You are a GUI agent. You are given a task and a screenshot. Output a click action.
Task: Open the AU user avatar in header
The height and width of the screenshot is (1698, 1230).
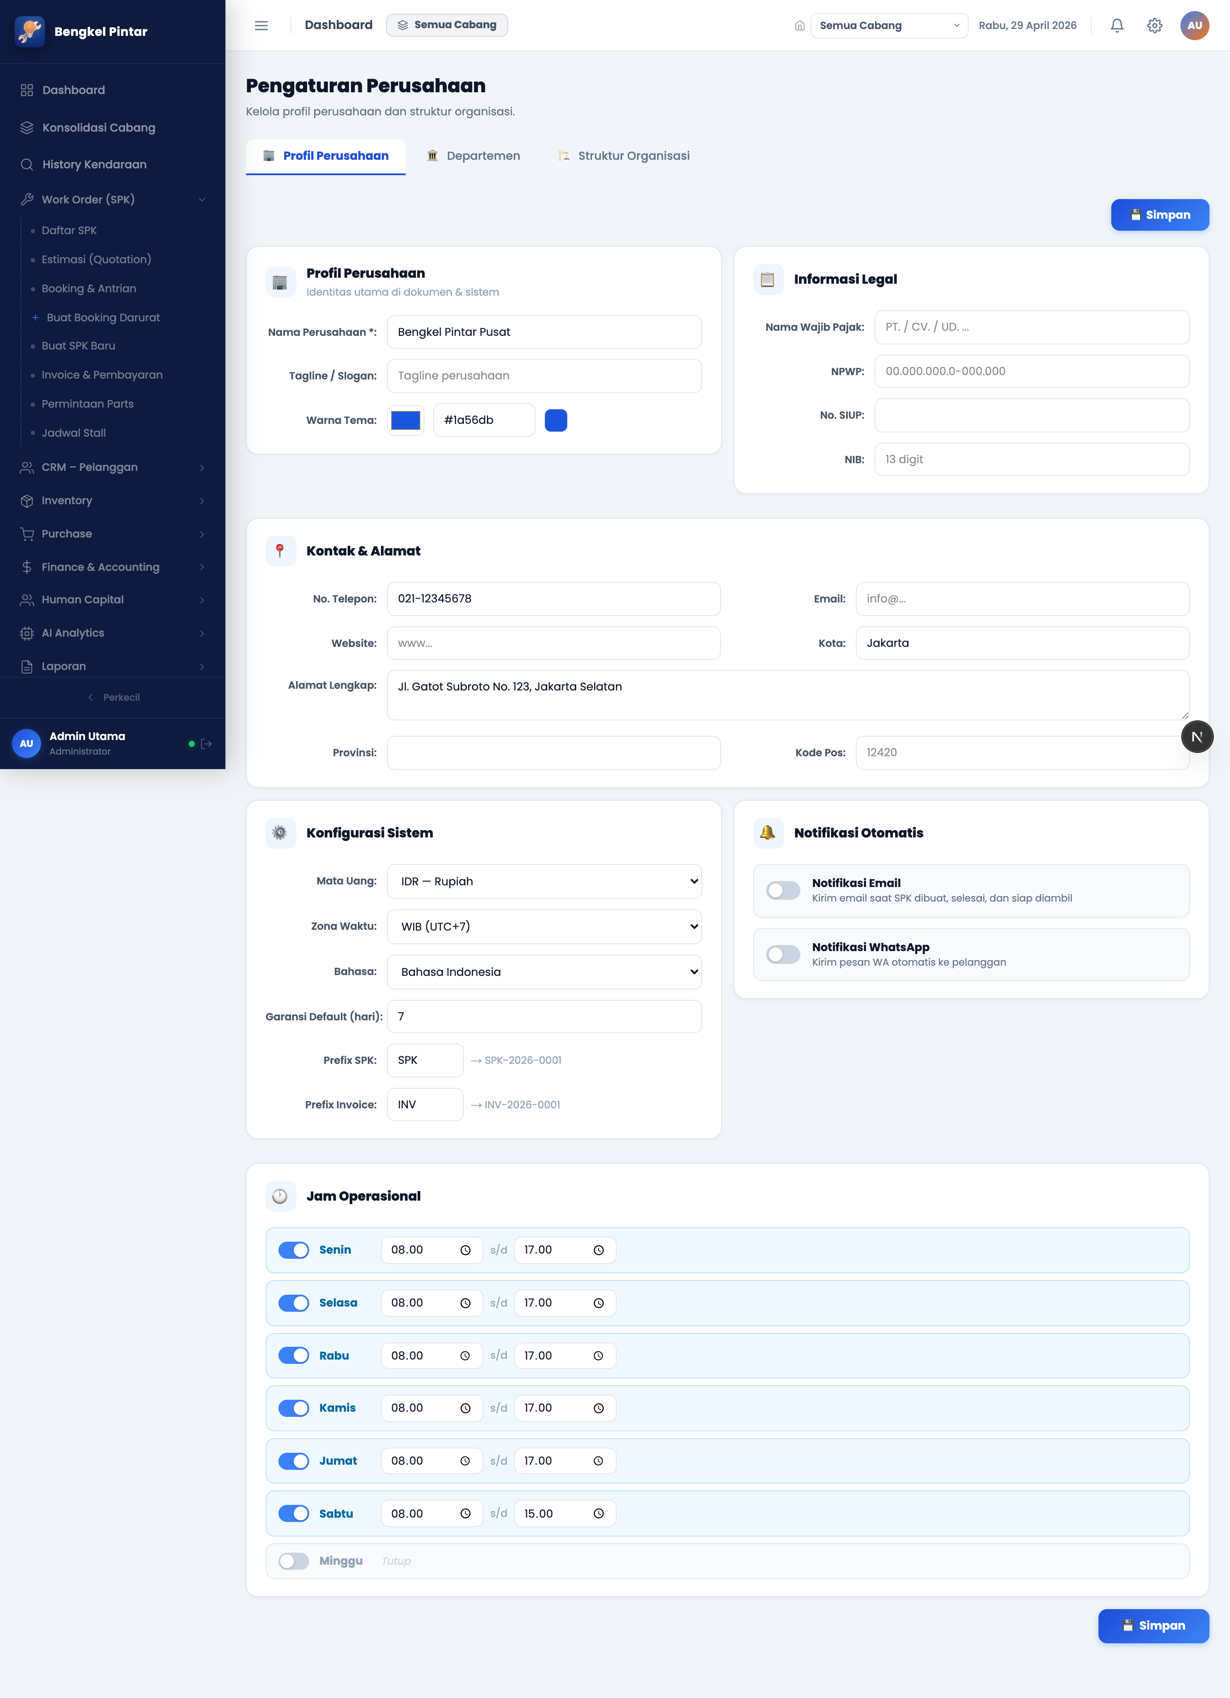(x=1194, y=26)
